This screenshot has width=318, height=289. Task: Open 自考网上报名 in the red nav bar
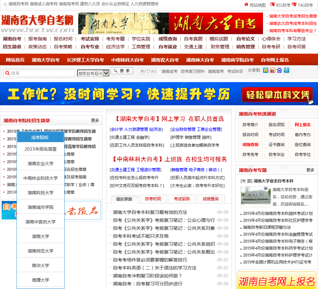275,60
